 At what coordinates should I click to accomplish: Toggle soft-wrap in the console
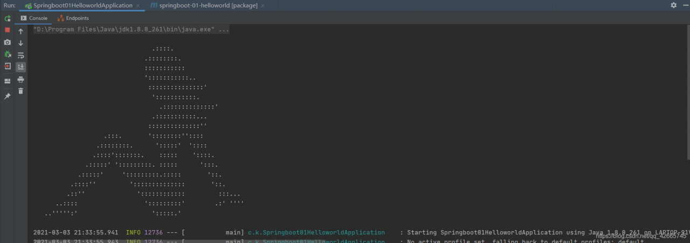point(21,55)
